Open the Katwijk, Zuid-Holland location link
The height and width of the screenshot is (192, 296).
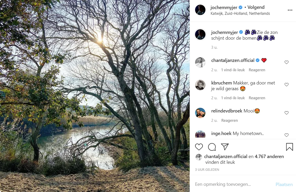[240, 13]
